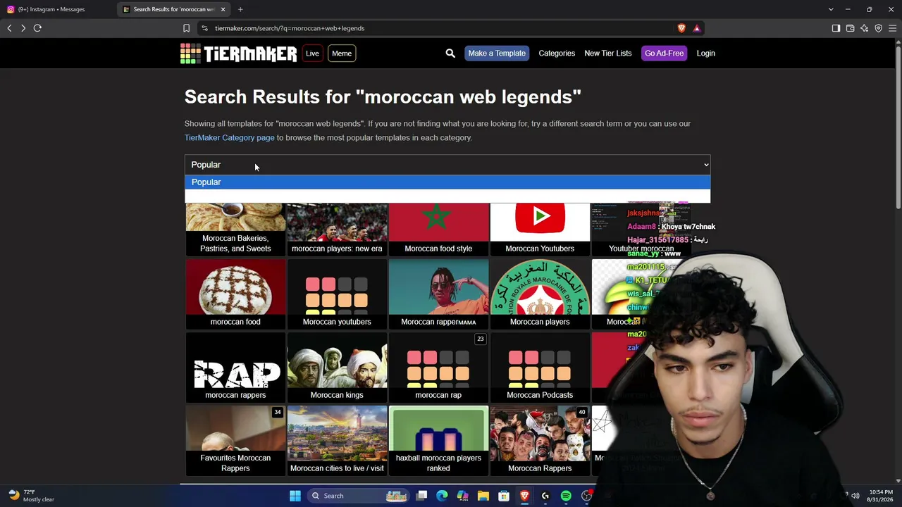Open the Login link

click(x=705, y=54)
